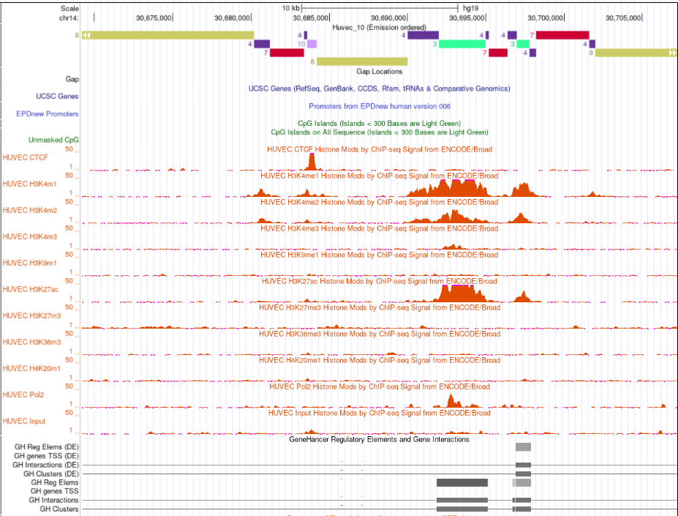
Task: Open the HUVEC H3K9m1 track label
Action: point(29,263)
